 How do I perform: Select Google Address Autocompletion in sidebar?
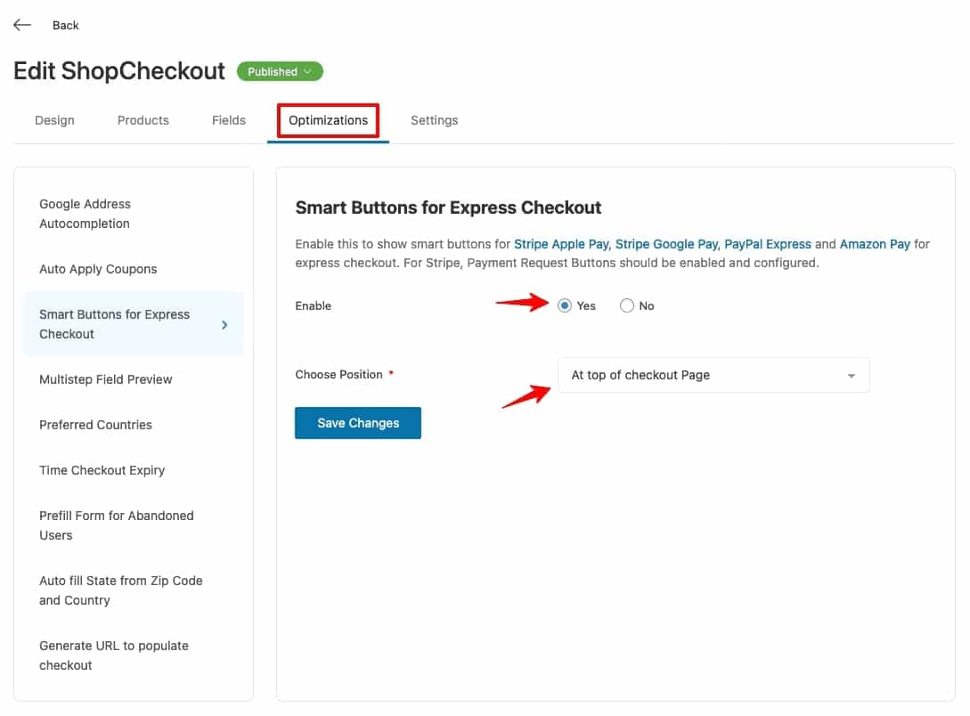click(x=85, y=214)
